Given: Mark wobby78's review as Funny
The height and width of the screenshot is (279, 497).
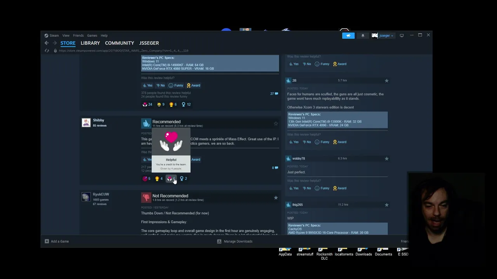Looking at the screenshot, I should (322, 188).
